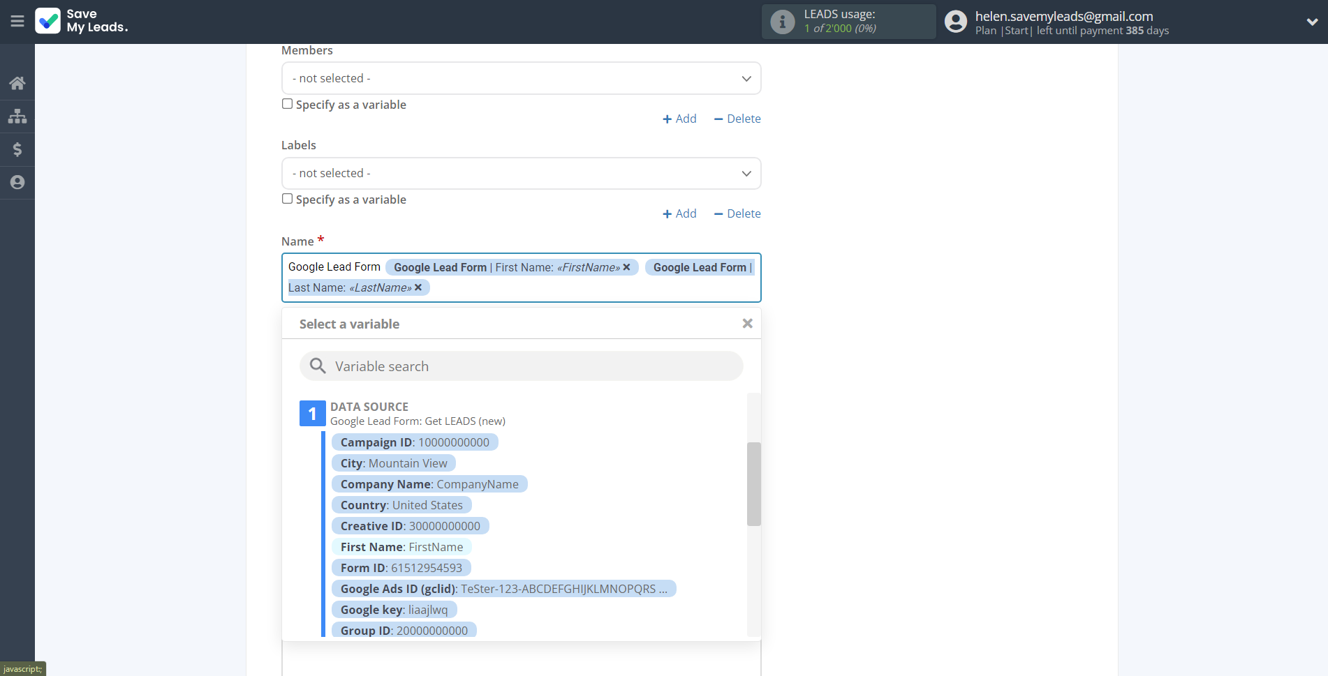The image size is (1328, 676).
Task: Expand the account menu chevron
Action: tap(1312, 22)
